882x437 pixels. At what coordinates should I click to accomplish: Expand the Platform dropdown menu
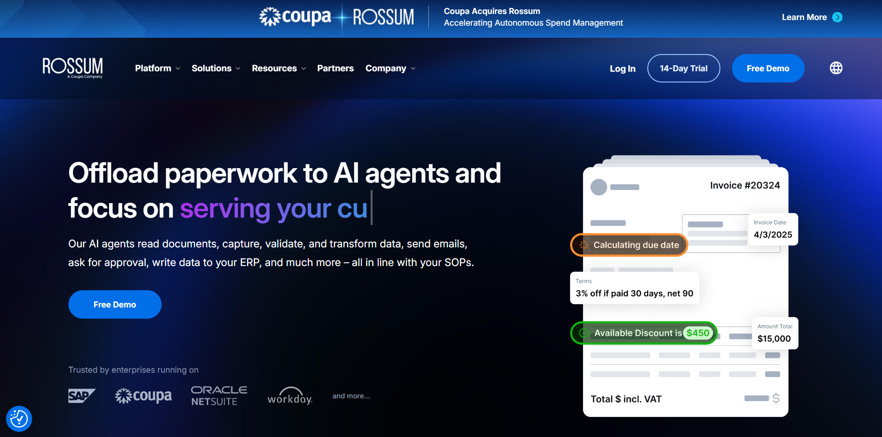(157, 68)
